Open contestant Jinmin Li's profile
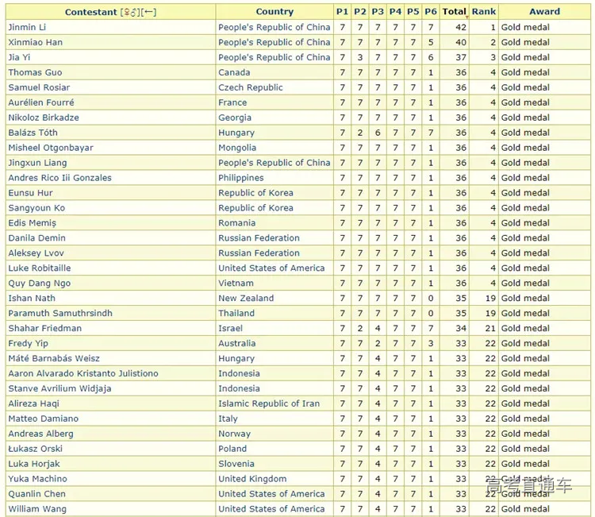595x517 pixels. tap(27, 27)
